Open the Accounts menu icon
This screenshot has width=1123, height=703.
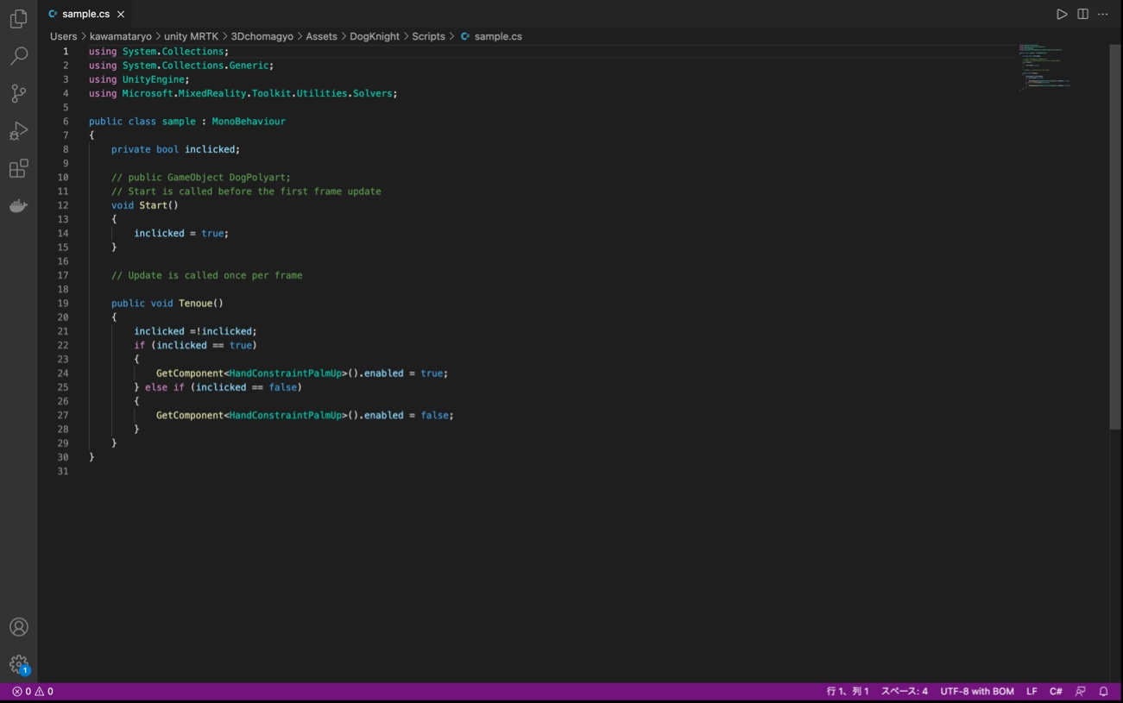coord(18,627)
